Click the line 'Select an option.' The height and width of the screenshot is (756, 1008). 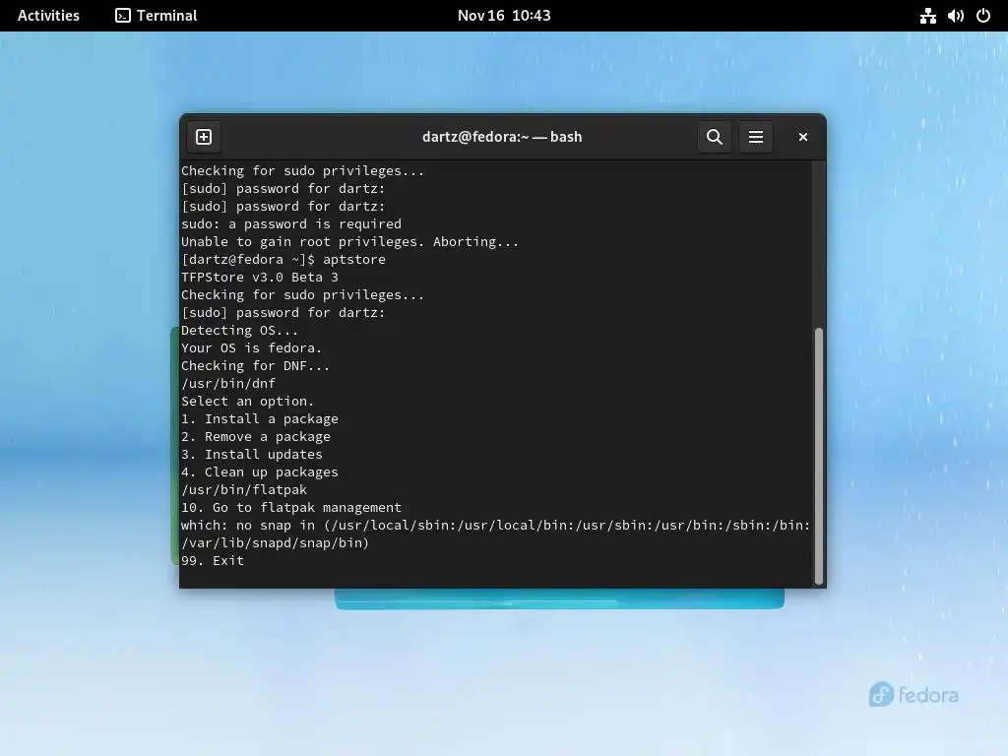[x=247, y=402]
